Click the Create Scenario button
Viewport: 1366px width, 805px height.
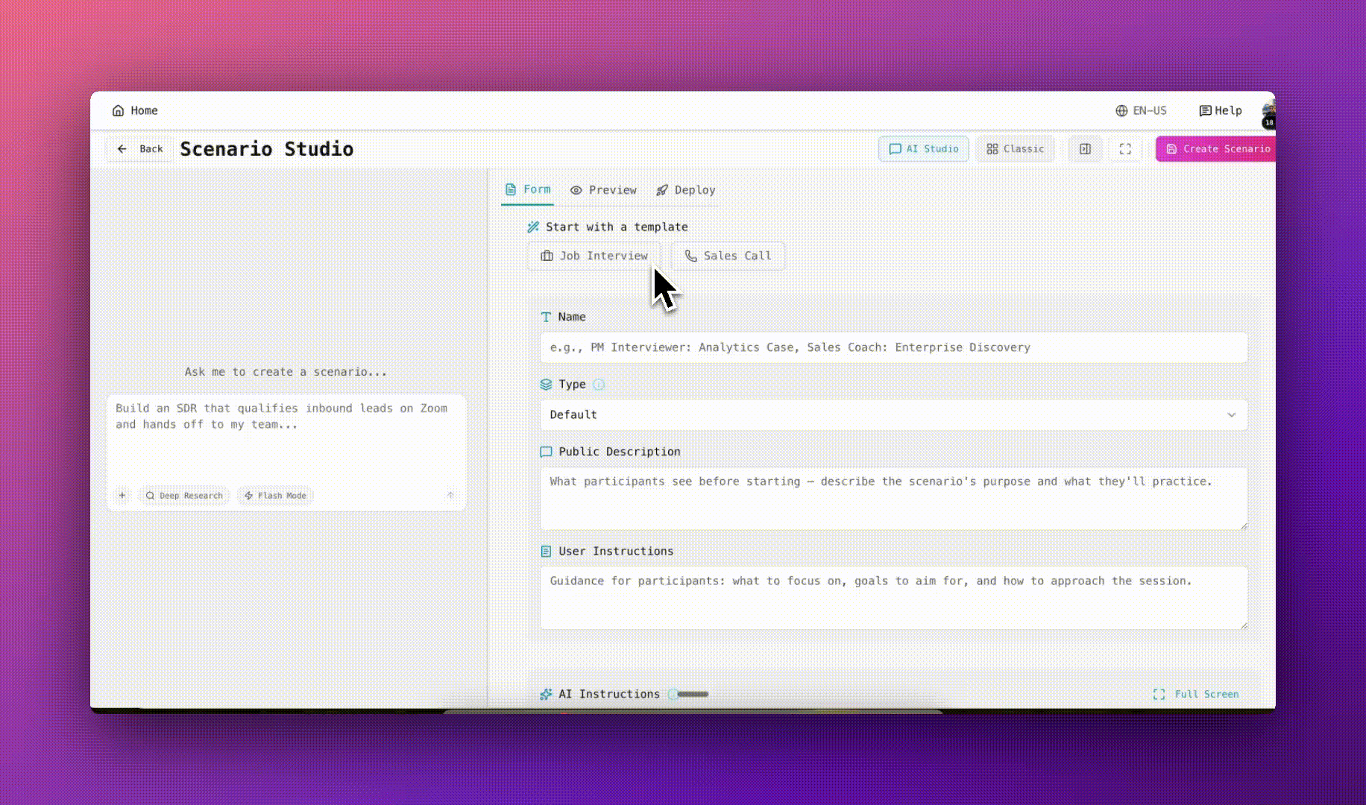click(x=1216, y=149)
